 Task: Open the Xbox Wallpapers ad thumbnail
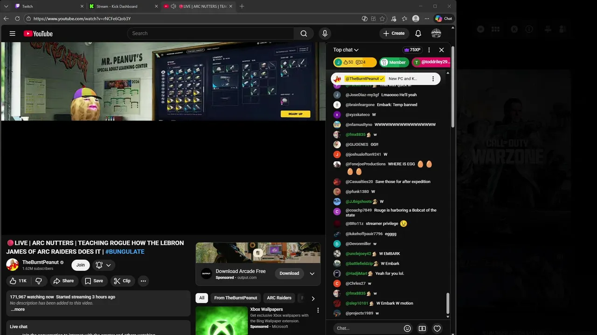[222, 321]
